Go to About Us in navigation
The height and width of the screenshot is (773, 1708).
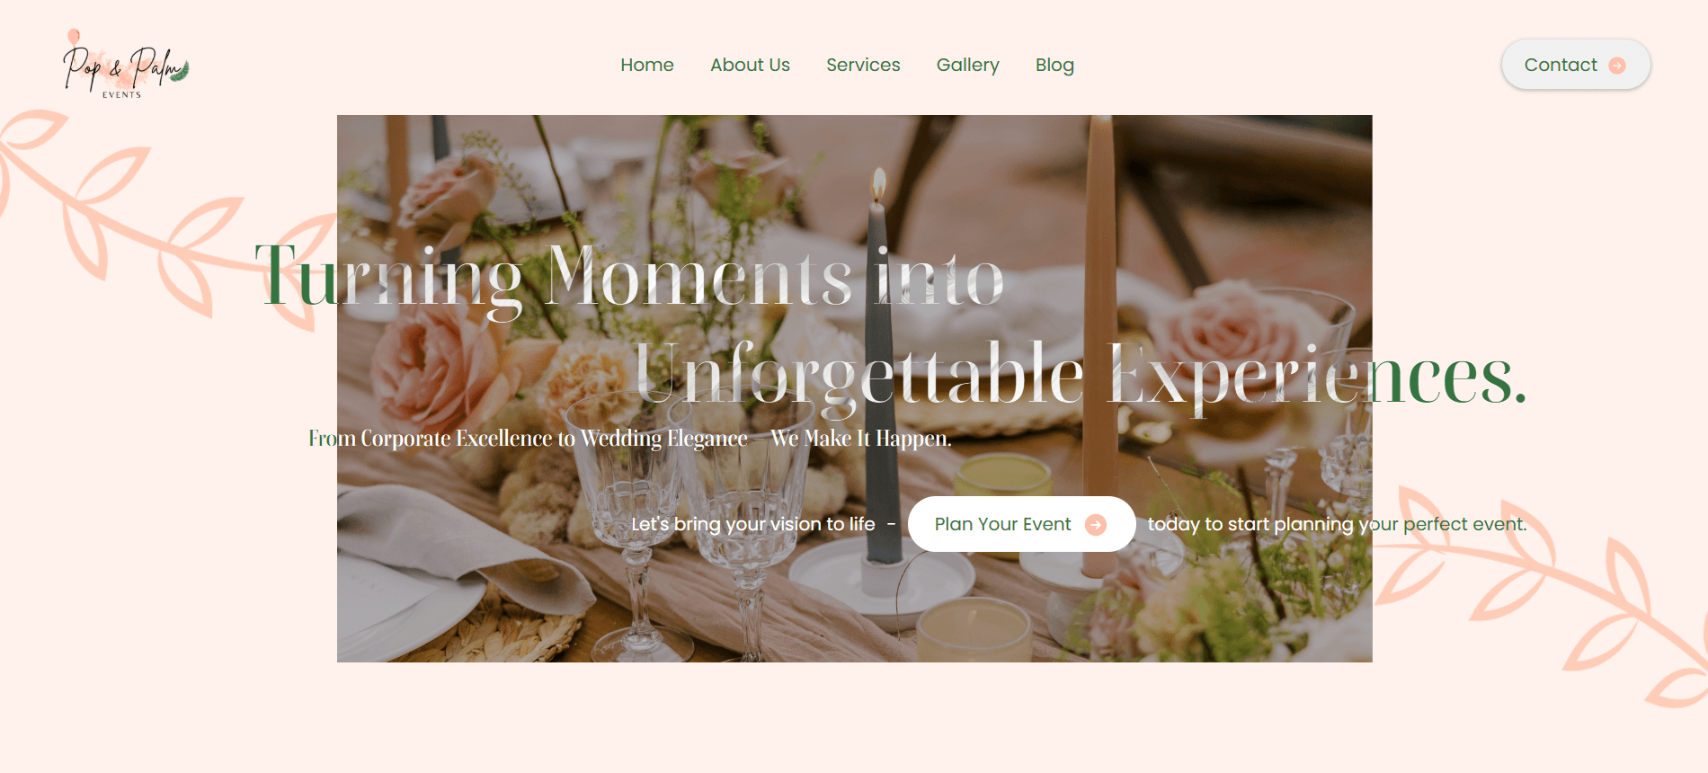(x=750, y=65)
